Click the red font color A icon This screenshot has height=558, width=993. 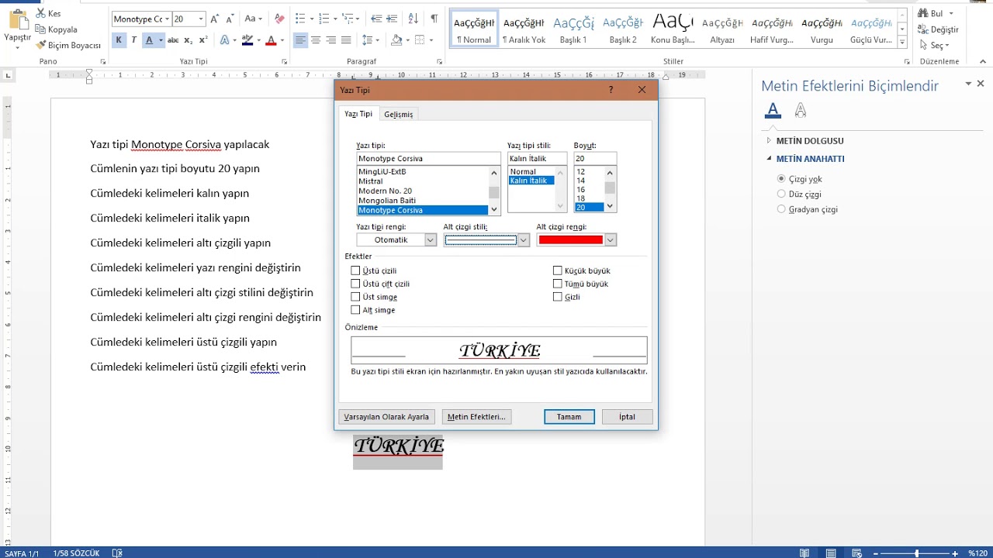pos(271,40)
